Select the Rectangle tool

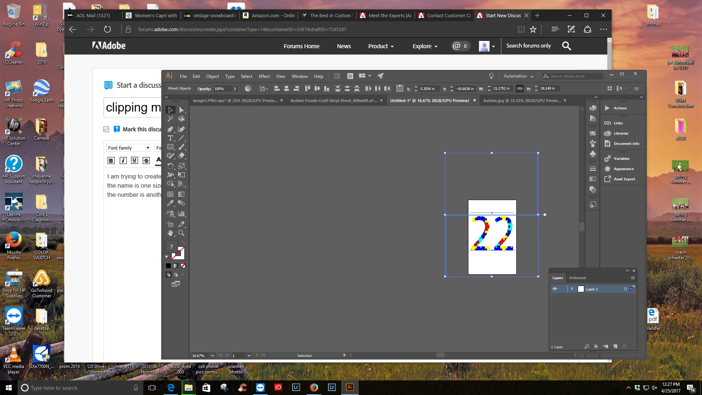170,147
